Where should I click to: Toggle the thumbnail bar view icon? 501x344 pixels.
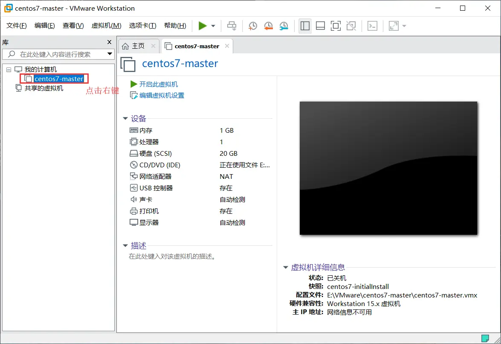(320, 26)
